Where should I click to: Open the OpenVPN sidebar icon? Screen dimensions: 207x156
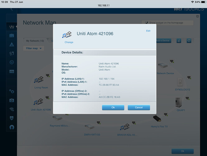point(12,127)
